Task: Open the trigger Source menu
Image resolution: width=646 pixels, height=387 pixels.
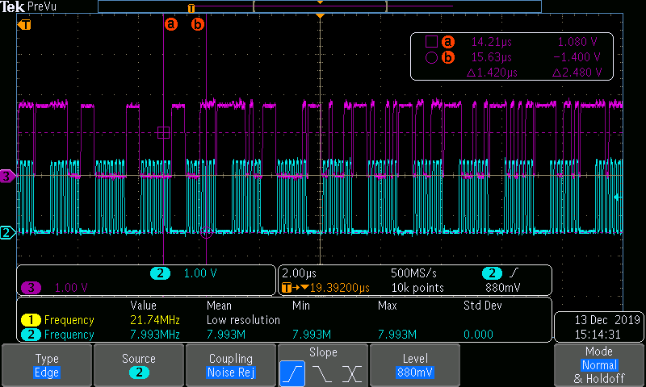Action: coord(139,365)
